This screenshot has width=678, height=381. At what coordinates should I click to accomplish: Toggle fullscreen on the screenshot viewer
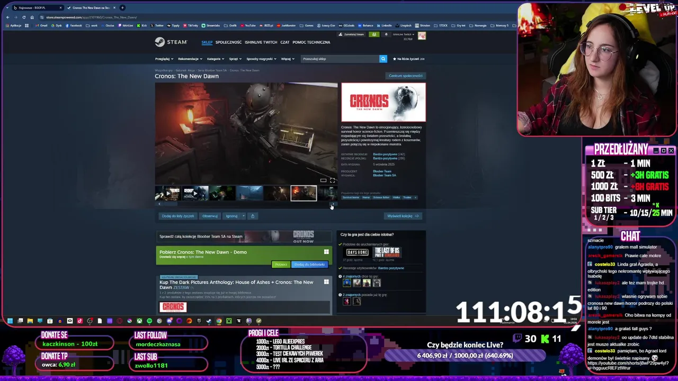(332, 180)
